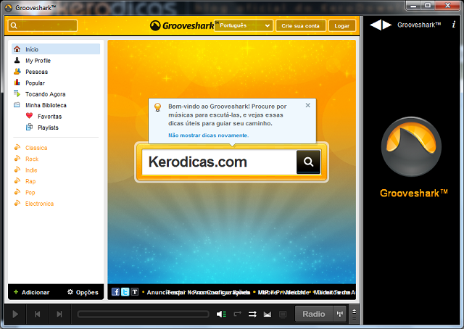The image size is (464, 329).
Task: Tune into the Rock station
Action: 32,159
